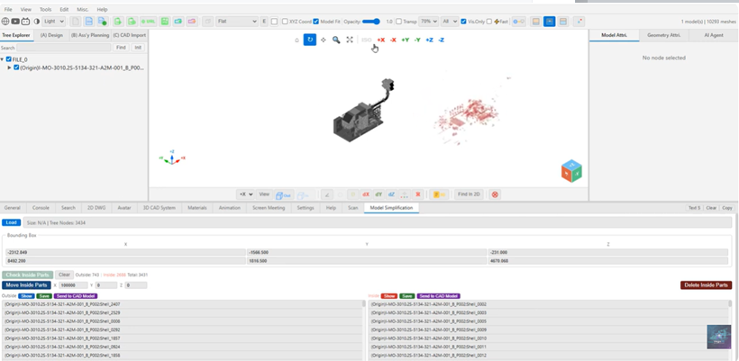Open the 70% transparency dropdown
739x361 pixels.
pos(428,22)
